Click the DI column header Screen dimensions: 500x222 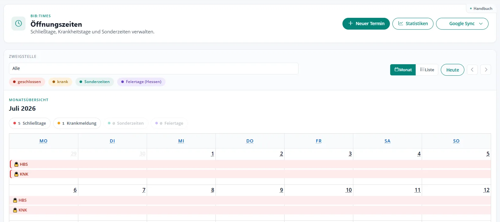[x=112, y=141]
